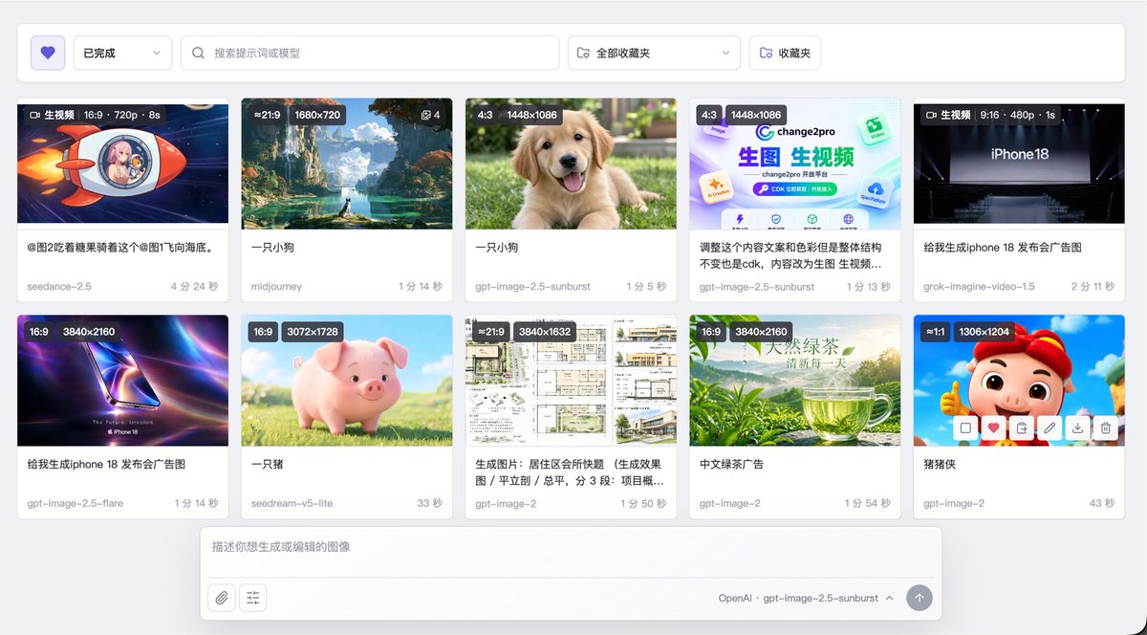The height and width of the screenshot is (635, 1147).
Task: Click 16:9 ratio badge on the pig card
Action: [264, 332]
